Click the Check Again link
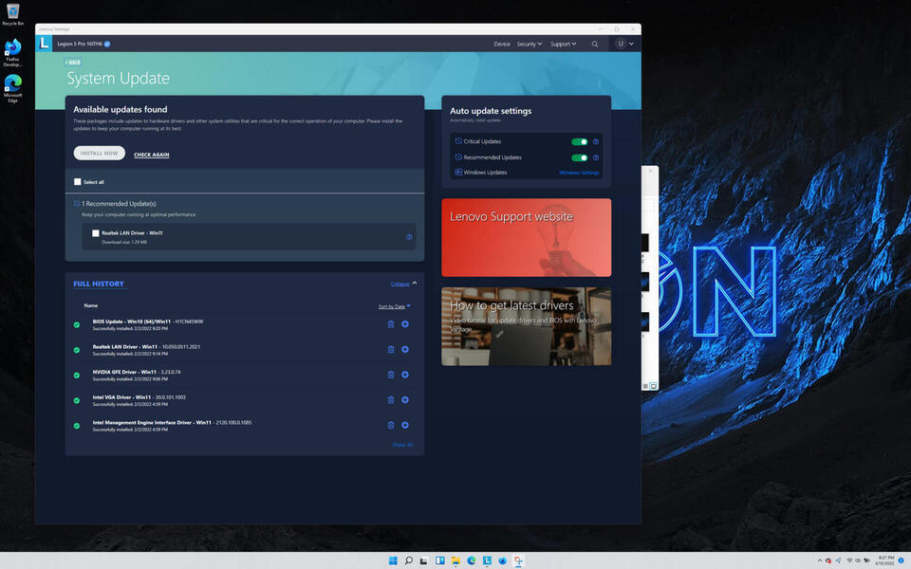Image resolution: width=911 pixels, height=569 pixels. (152, 155)
